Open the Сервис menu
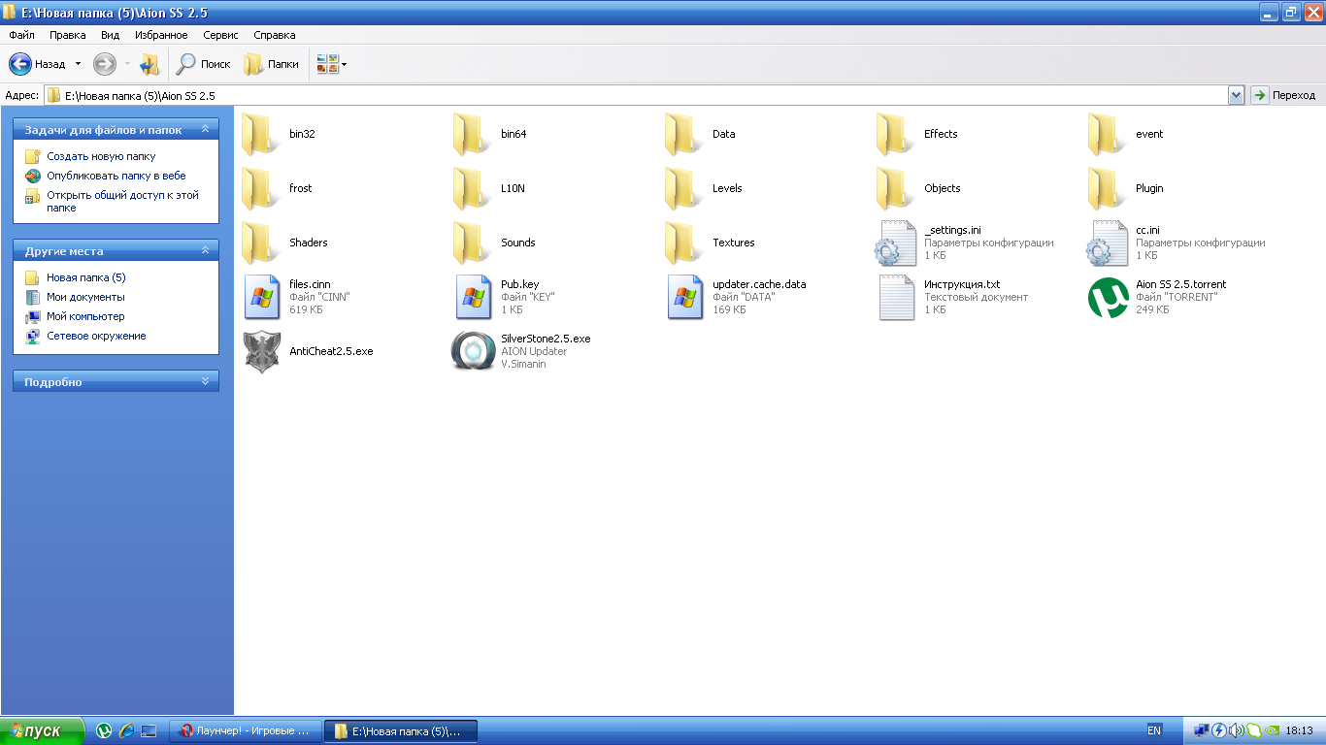The height and width of the screenshot is (745, 1326). pos(220,35)
